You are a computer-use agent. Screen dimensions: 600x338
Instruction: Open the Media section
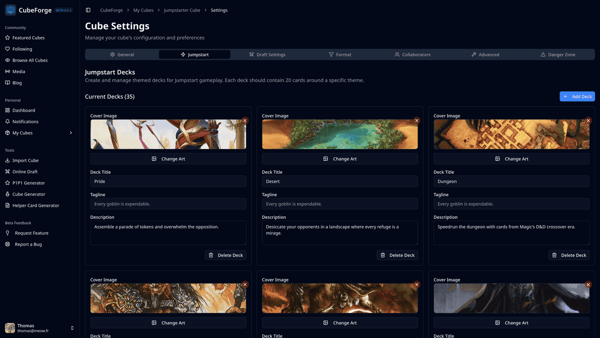(x=21, y=71)
